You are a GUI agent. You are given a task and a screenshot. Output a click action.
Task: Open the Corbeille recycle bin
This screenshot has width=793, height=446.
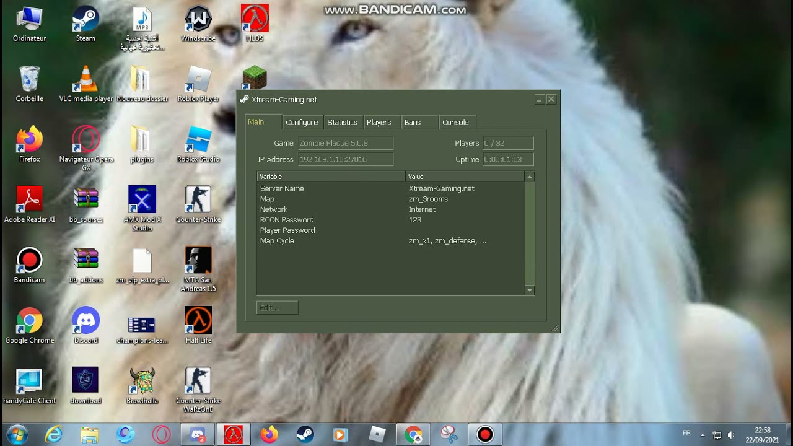pyautogui.click(x=29, y=84)
